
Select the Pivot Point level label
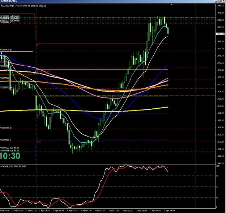click(43, 71)
